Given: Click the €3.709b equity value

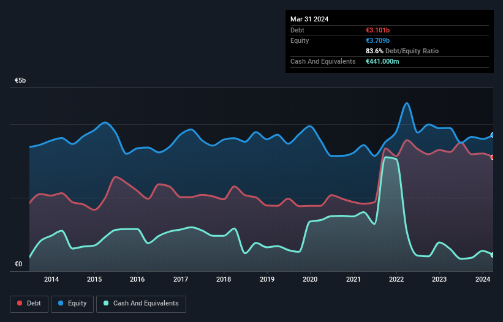Looking at the screenshot, I should [377, 40].
